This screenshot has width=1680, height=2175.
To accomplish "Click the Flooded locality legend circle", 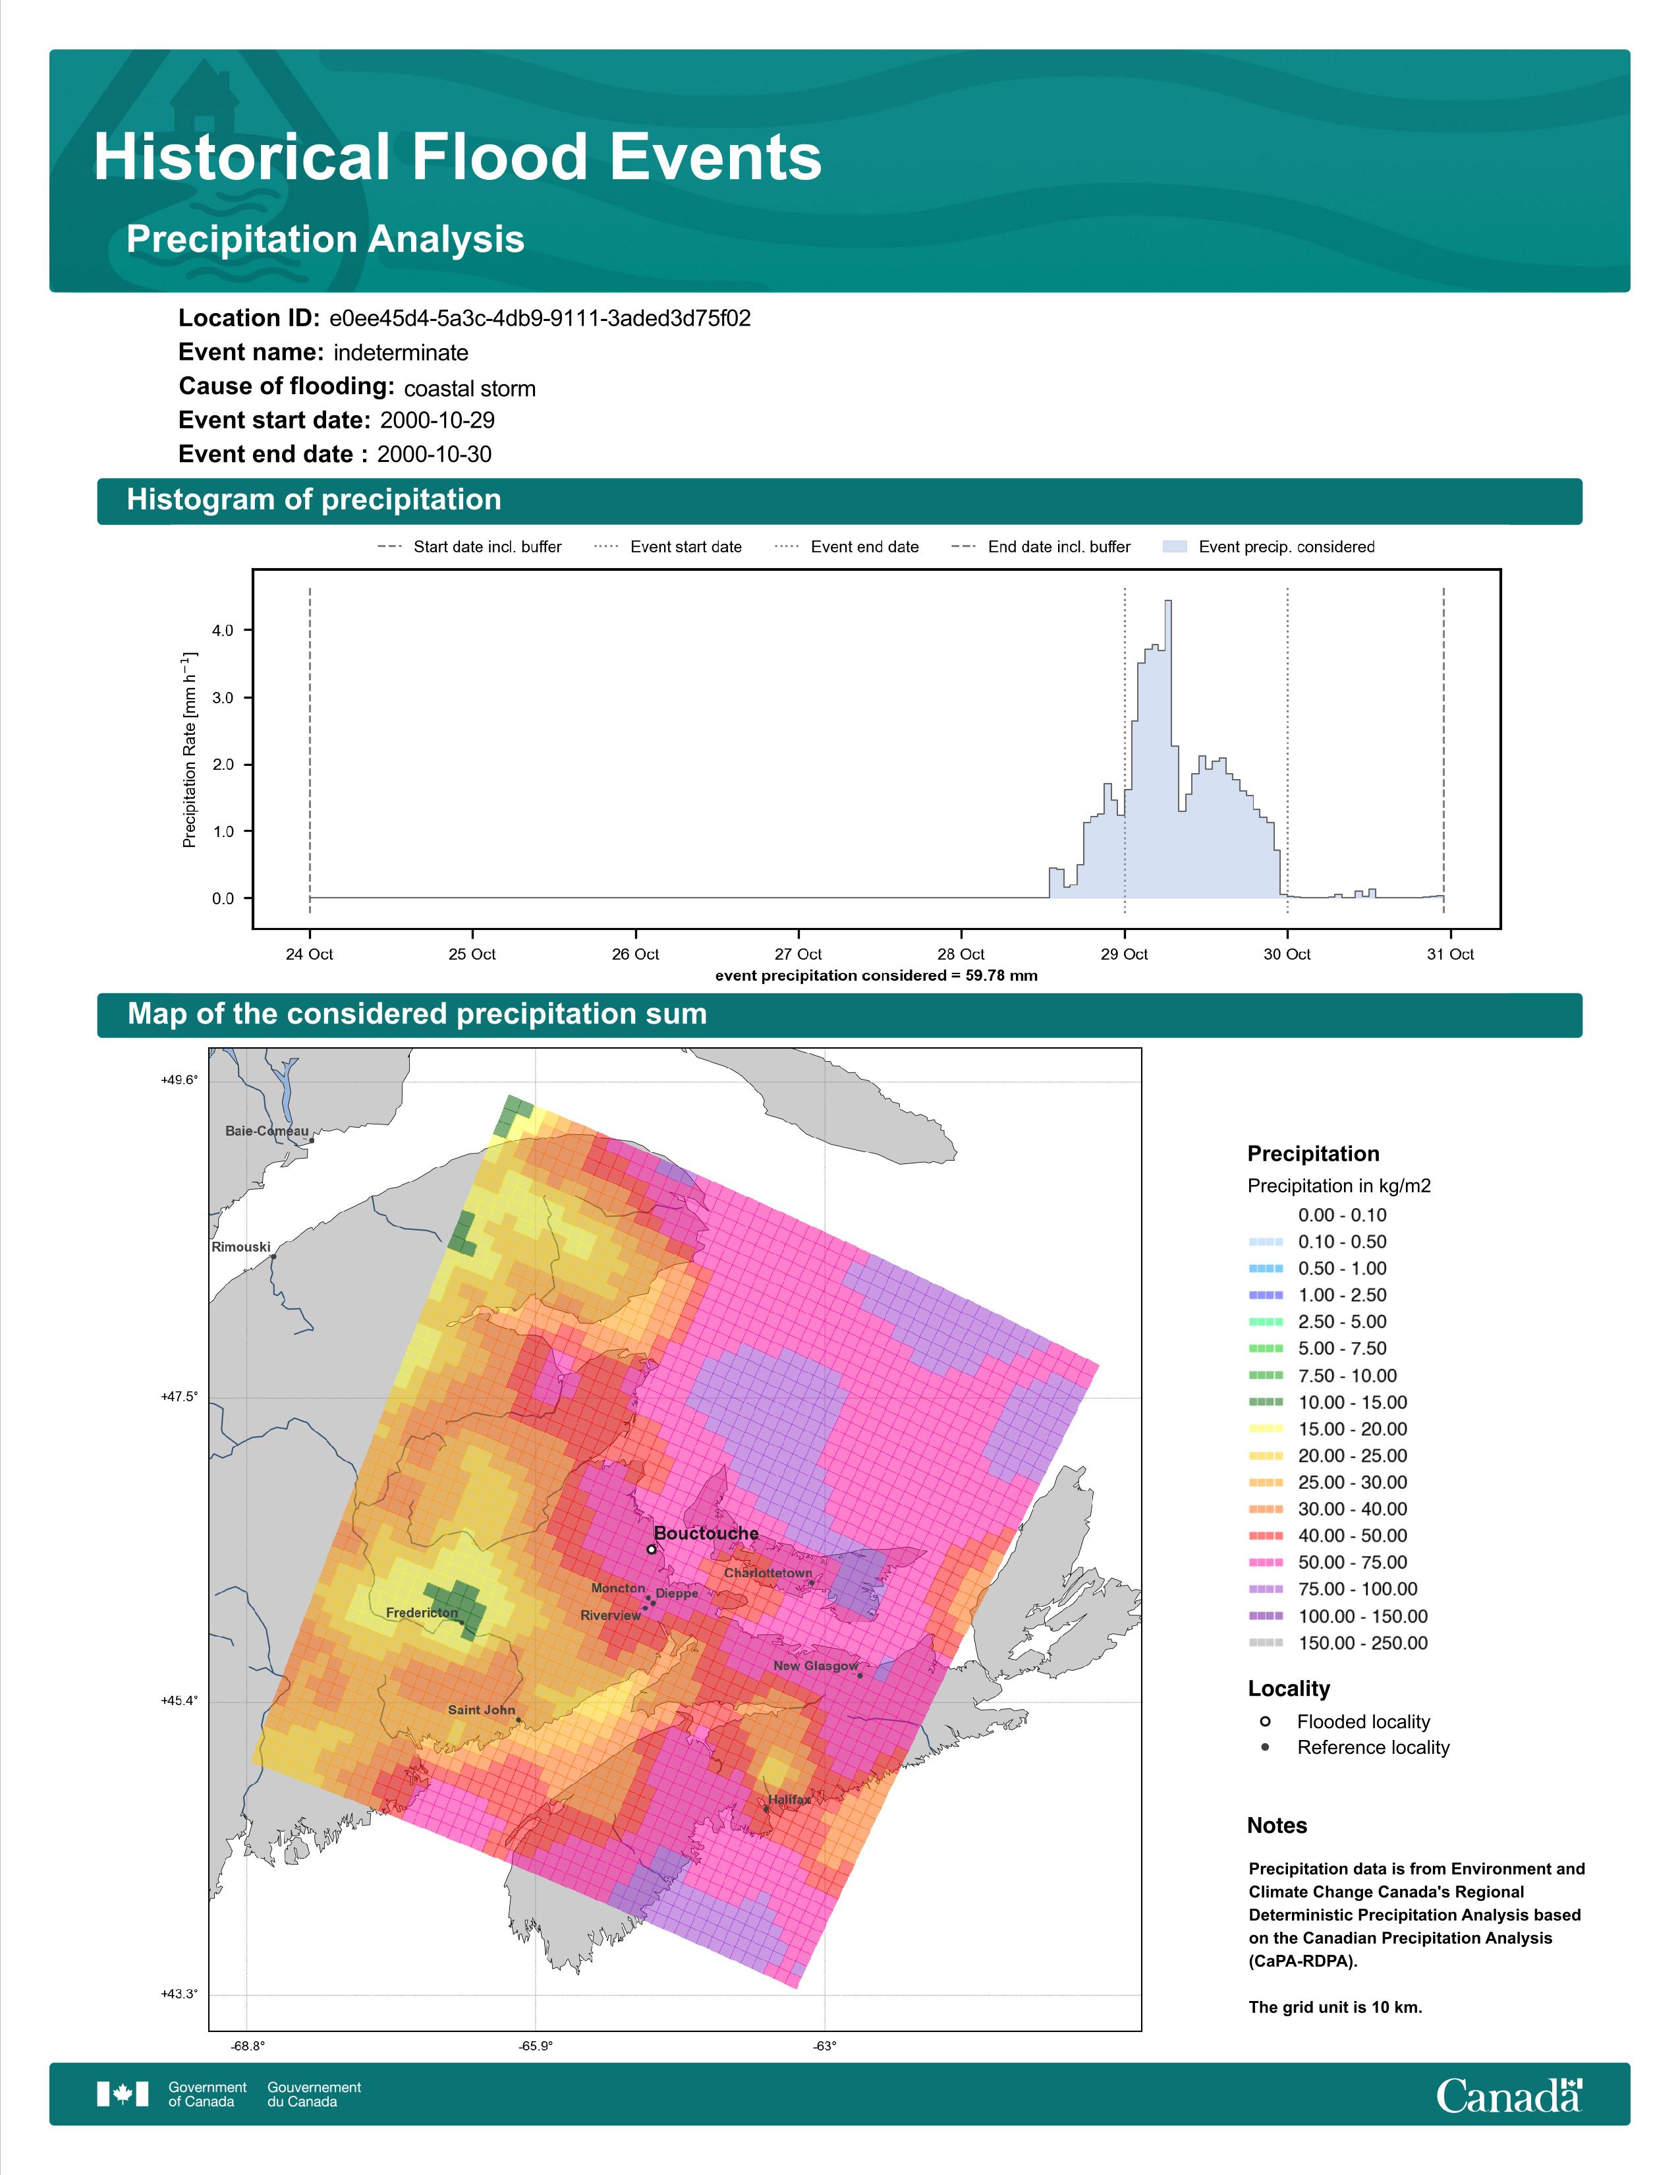I will click(1265, 1722).
